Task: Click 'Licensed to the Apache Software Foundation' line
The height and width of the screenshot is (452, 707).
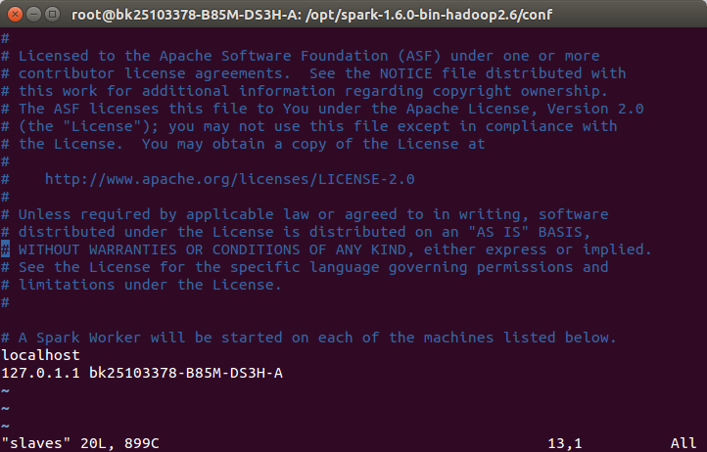Action: [x=301, y=56]
